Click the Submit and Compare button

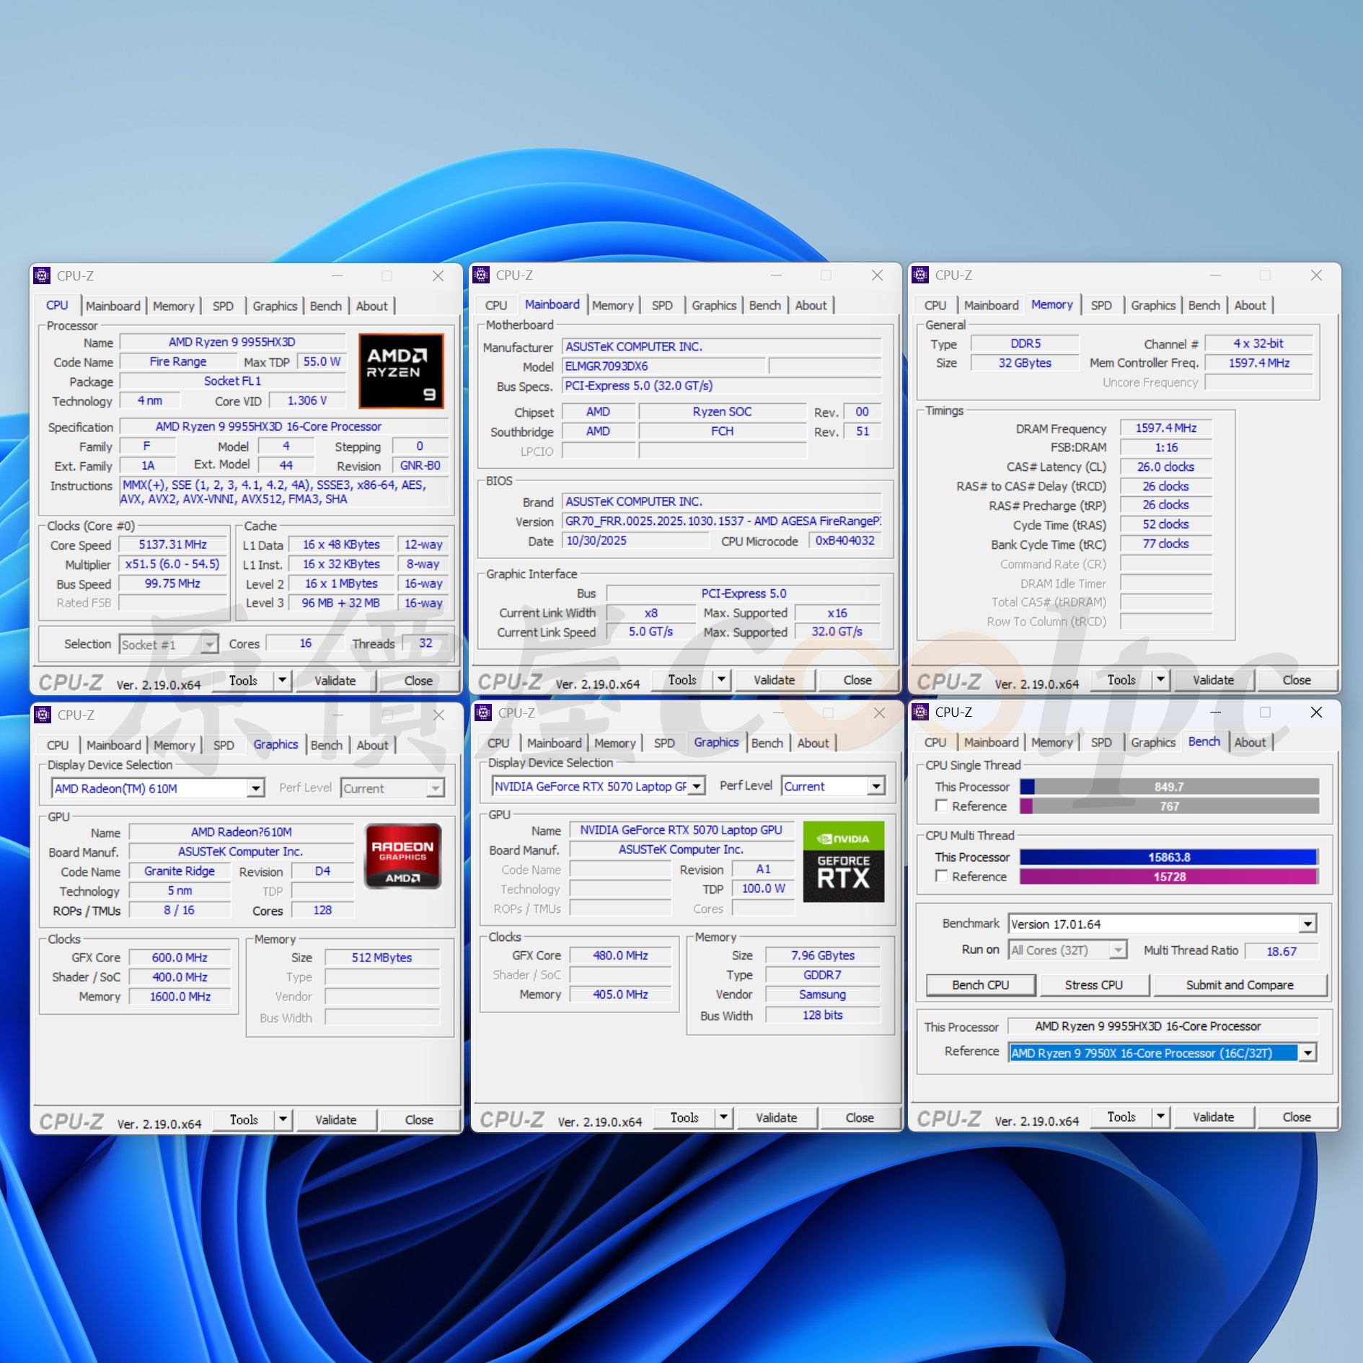tap(1239, 985)
